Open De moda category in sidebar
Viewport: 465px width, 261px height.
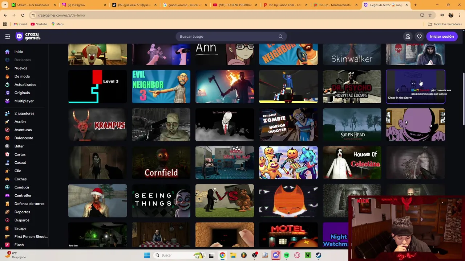pyautogui.click(x=22, y=76)
